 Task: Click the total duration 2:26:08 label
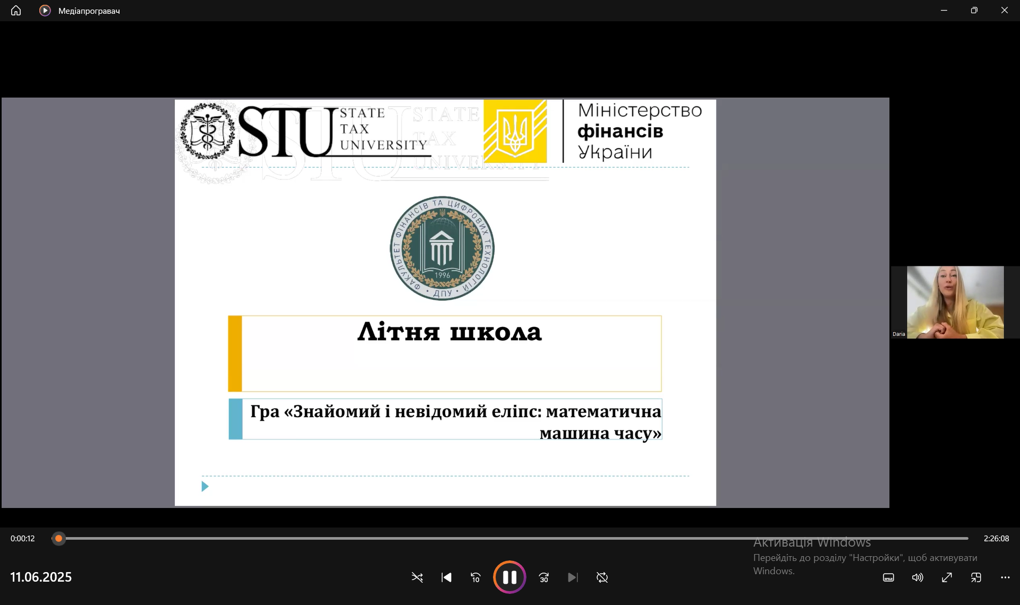click(x=996, y=539)
